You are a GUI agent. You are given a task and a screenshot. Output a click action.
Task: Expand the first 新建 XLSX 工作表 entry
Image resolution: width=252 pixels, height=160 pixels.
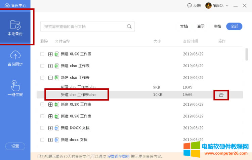coord(50,54)
